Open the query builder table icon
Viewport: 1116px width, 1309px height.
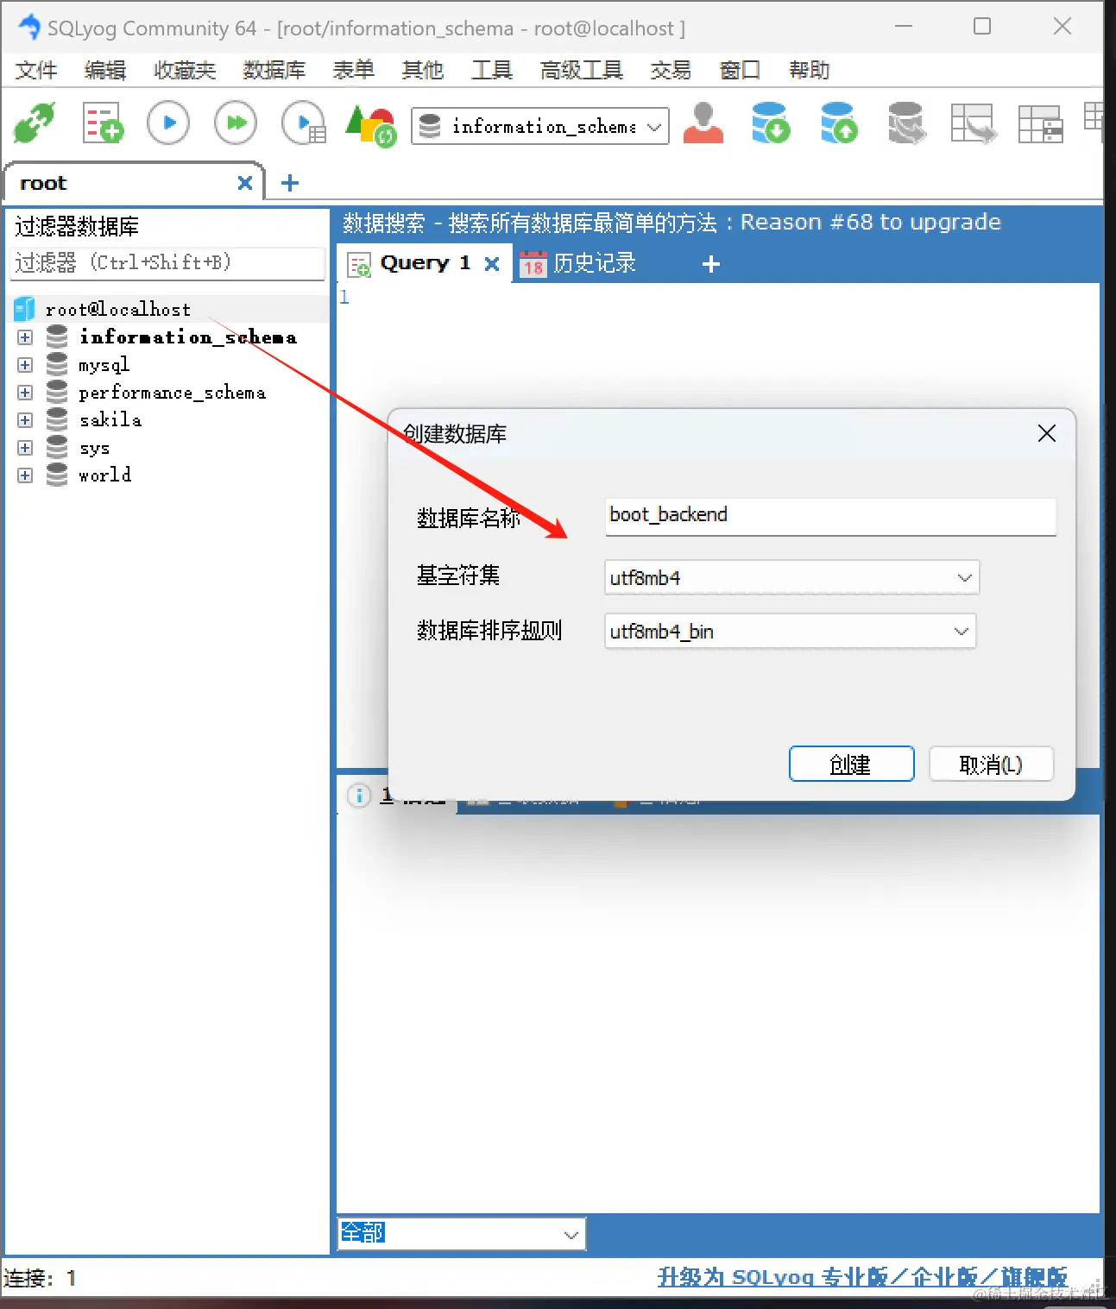(x=1040, y=123)
